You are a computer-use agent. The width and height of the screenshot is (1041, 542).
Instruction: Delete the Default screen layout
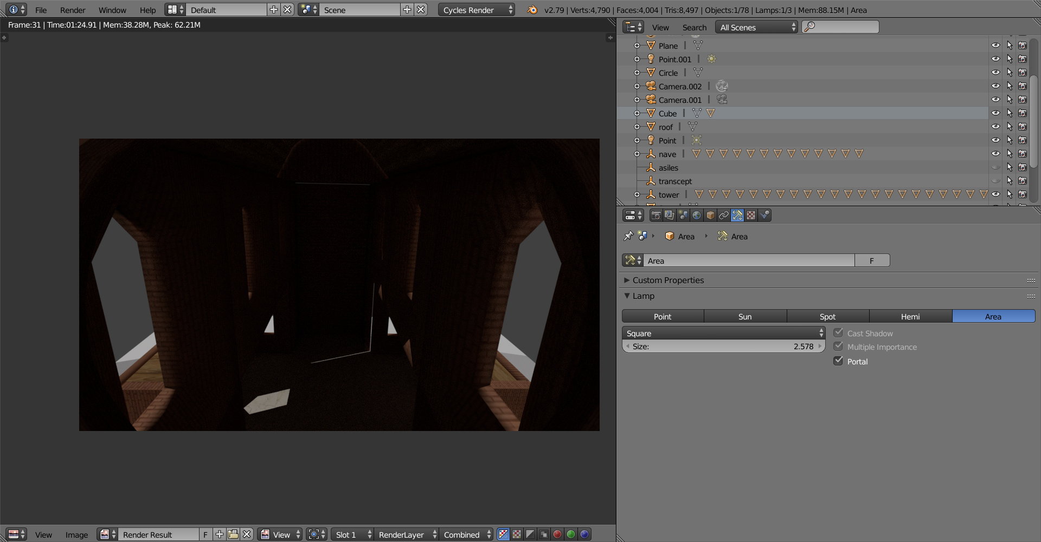(288, 10)
